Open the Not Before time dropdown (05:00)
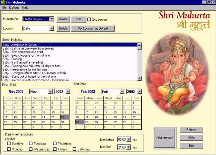 tap(128, 140)
